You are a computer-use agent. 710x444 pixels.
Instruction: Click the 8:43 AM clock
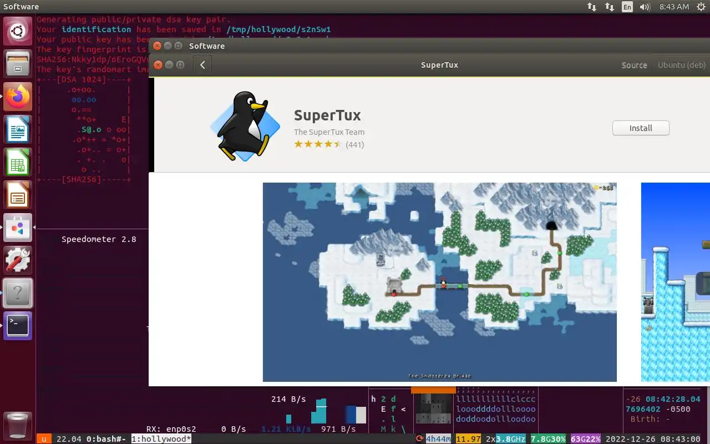[x=674, y=7]
